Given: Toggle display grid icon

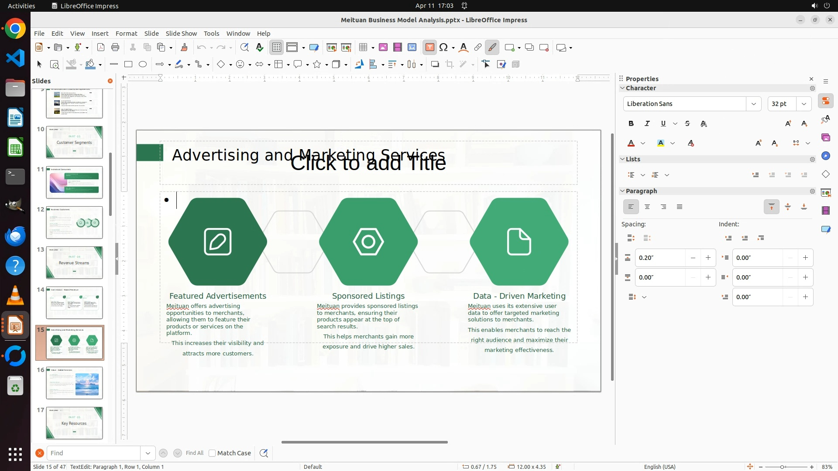Looking at the screenshot, I should pos(277,48).
